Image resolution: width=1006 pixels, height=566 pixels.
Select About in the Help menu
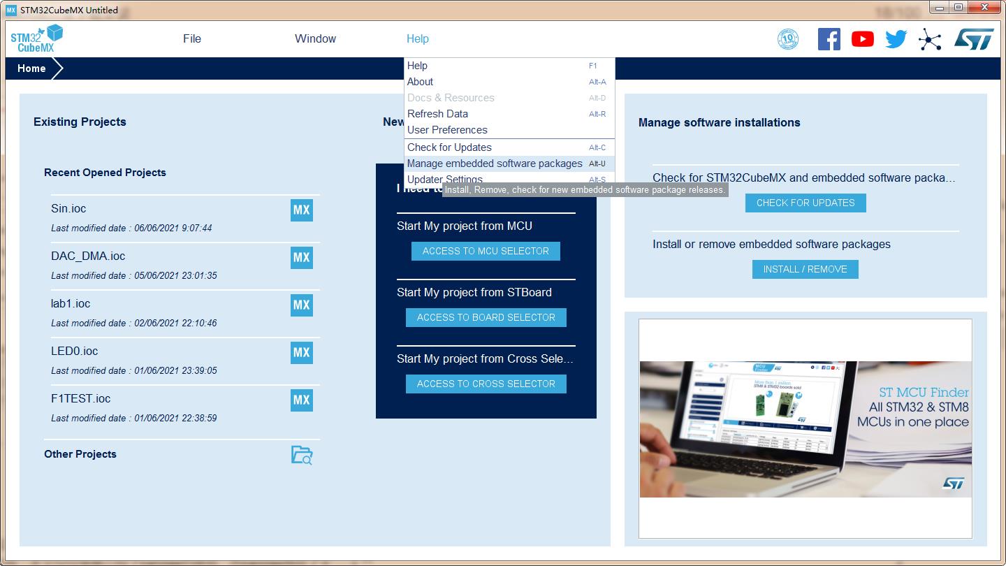point(509,82)
